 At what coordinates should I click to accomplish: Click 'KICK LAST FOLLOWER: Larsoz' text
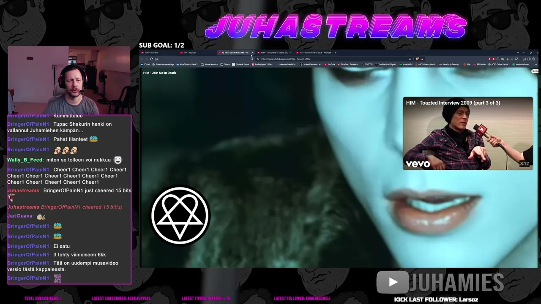click(x=436, y=299)
